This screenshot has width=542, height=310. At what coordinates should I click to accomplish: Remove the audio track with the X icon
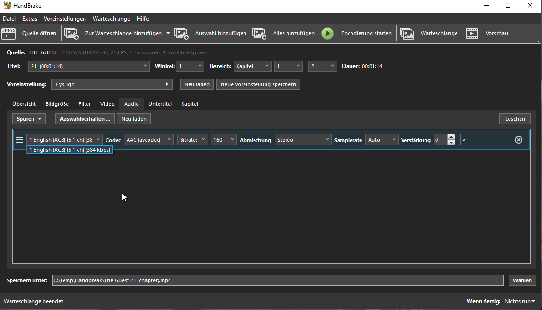click(519, 140)
